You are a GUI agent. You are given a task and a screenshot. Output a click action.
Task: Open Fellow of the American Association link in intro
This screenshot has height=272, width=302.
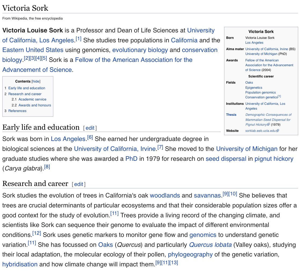tap(97, 65)
